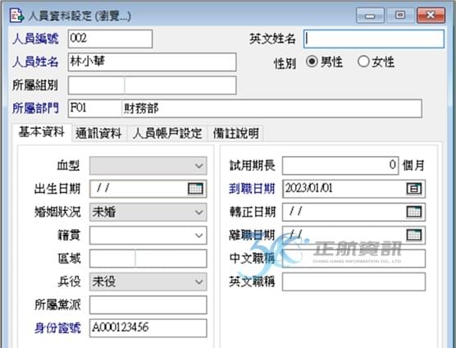Switch to the 備註說明 tab
Screen dimensions: 456x348
[236, 134]
